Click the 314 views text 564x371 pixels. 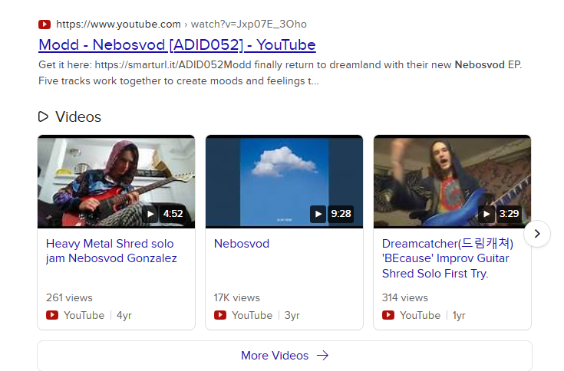tap(405, 297)
